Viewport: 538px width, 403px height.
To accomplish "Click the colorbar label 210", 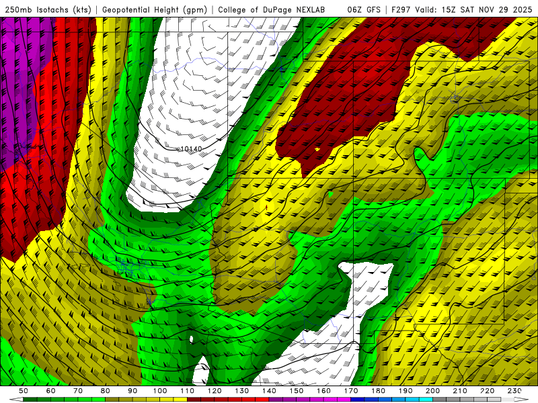I will pyautogui.click(x=460, y=391).
